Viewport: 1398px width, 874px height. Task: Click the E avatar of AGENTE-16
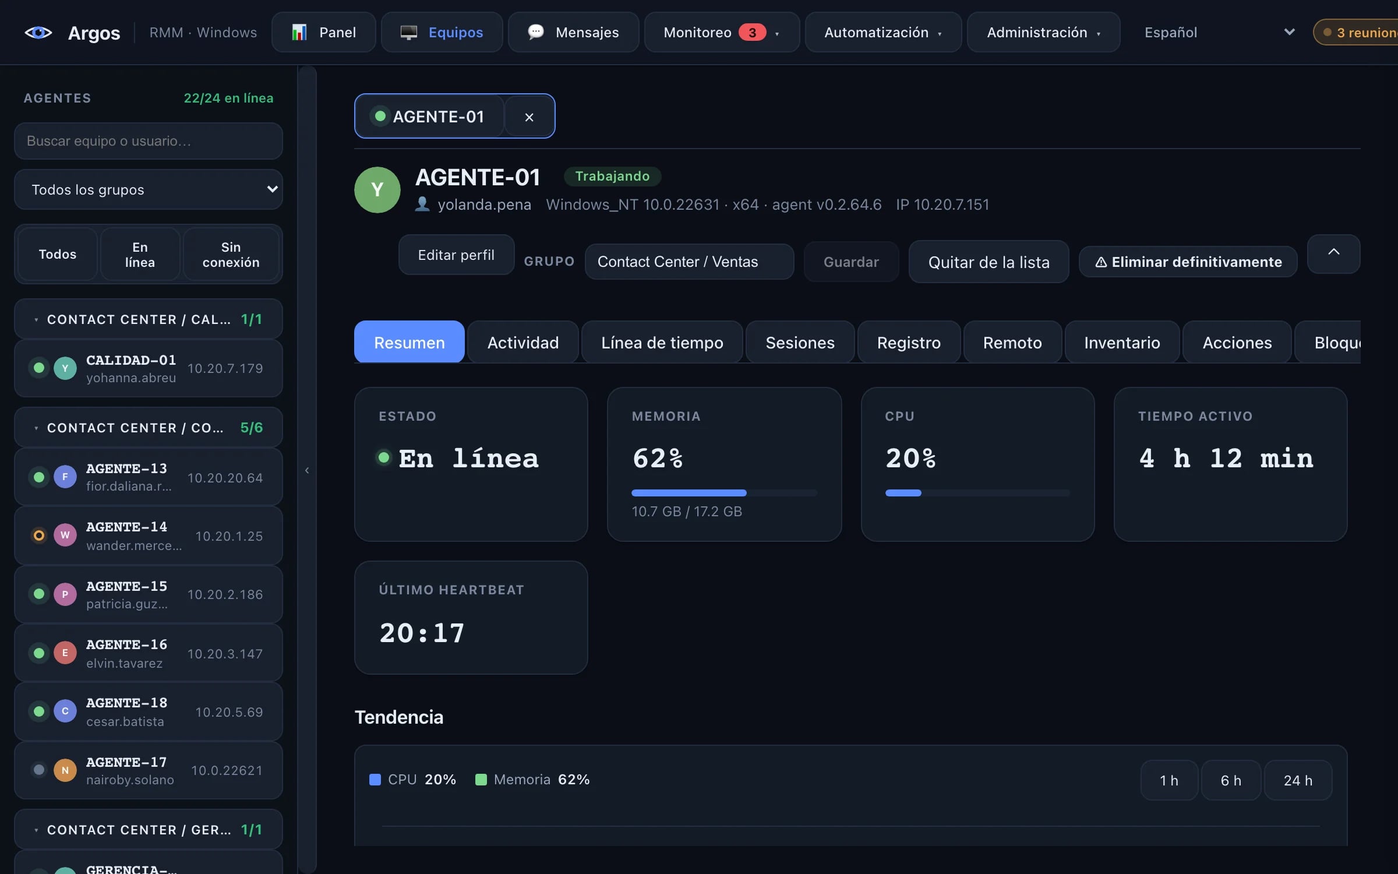tap(65, 653)
